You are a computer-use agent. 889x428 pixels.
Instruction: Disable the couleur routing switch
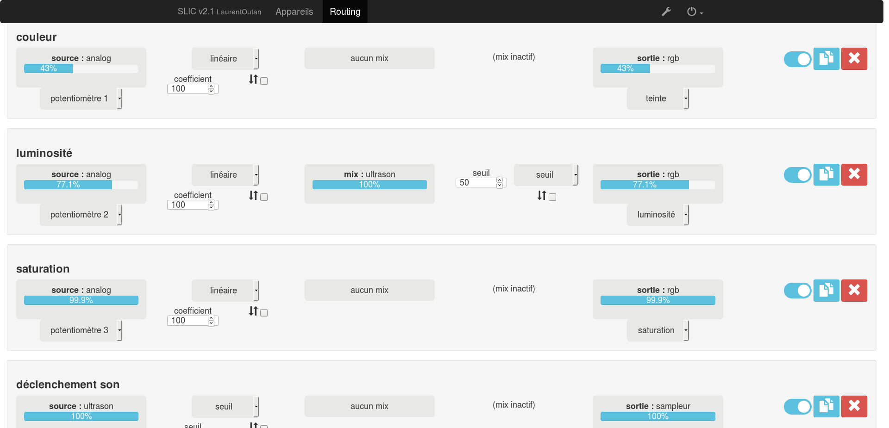pyautogui.click(x=797, y=59)
